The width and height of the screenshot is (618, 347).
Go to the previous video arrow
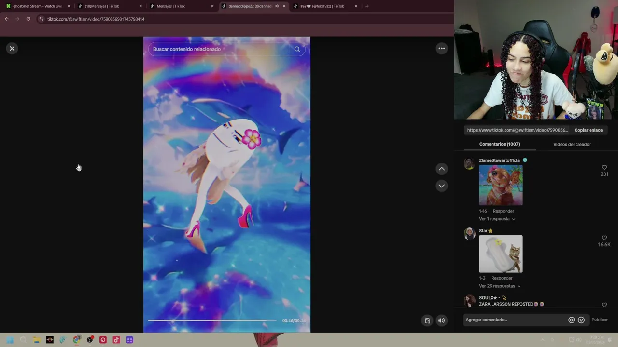pos(441,169)
